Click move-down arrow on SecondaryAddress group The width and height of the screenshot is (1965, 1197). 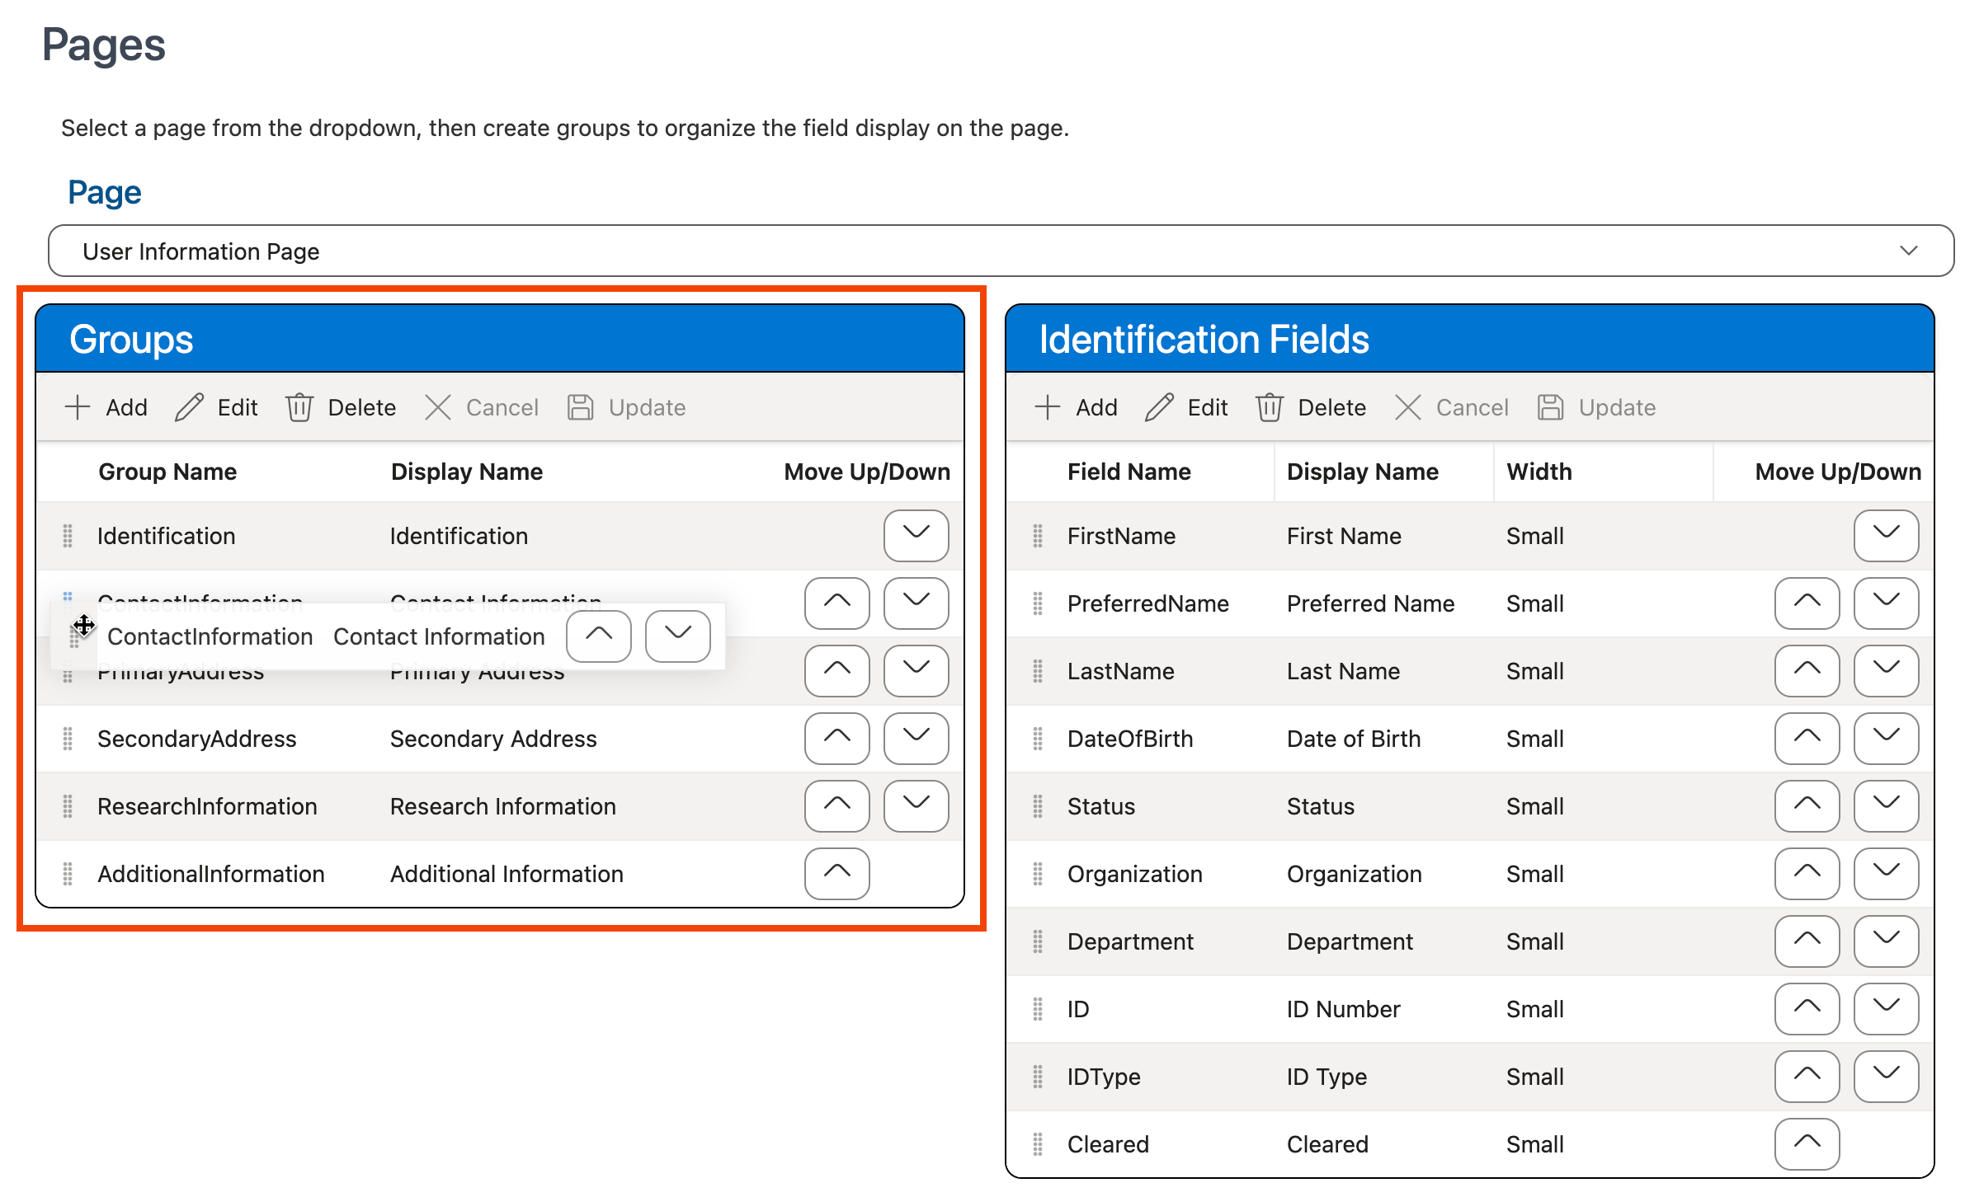pyautogui.click(x=916, y=739)
